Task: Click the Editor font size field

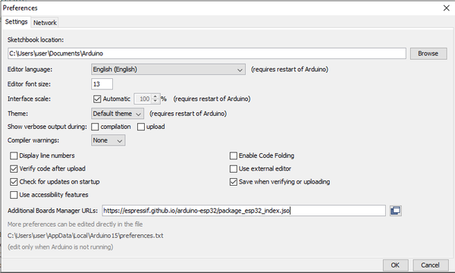Action: [102, 84]
